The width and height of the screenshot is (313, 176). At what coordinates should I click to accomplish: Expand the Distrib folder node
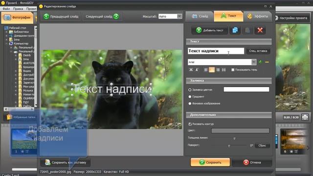16,55
